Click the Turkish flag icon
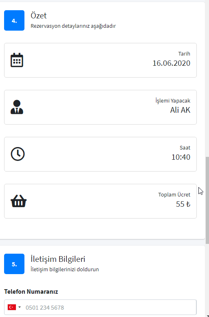Viewport: 209px width, 317px height. [12, 307]
